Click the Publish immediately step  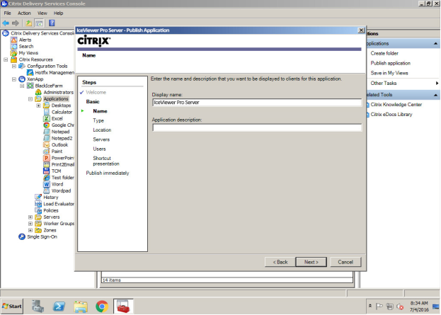click(108, 173)
